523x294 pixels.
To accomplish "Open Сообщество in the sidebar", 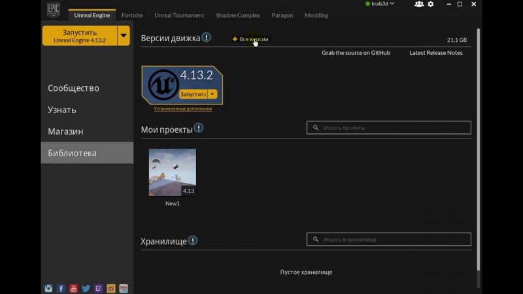I will pyautogui.click(x=87, y=88).
